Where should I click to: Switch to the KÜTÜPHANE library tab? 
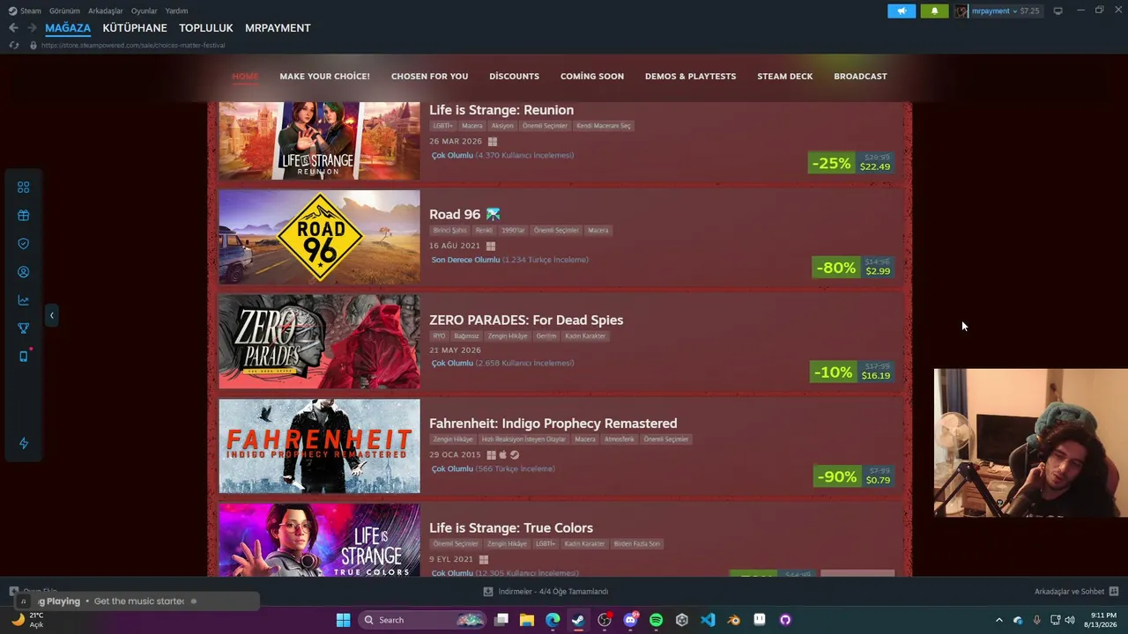[x=135, y=28]
